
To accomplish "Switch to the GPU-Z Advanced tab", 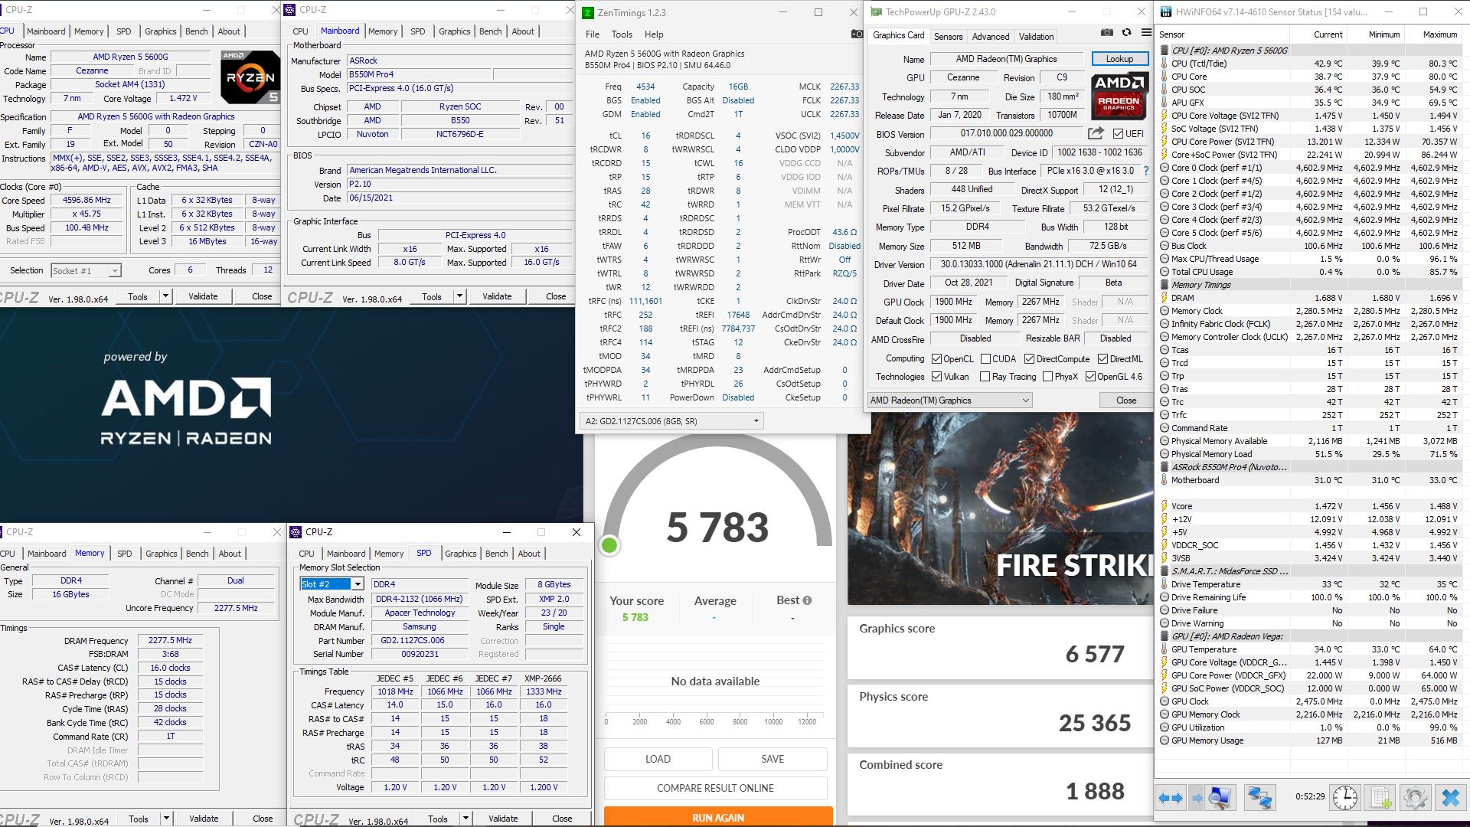I will click(x=990, y=37).
